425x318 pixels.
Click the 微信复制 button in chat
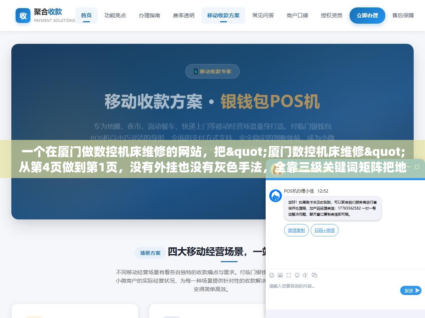296,230
